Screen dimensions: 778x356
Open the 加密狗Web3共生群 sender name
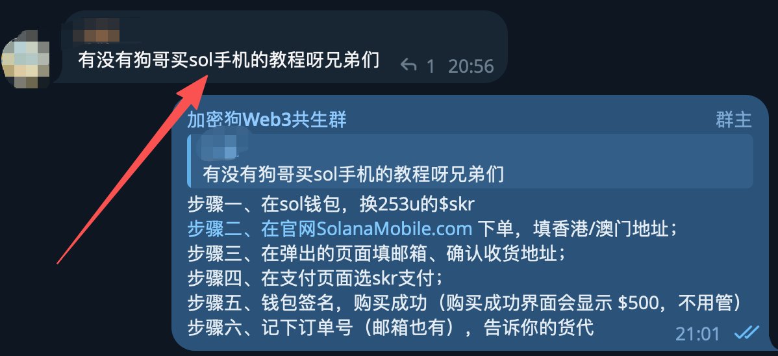267,120
